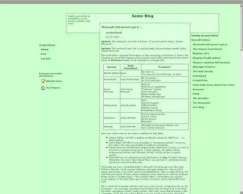Open the Half Baked entry
This screenshot has width=243, height=194.
(x=199, y=76)
